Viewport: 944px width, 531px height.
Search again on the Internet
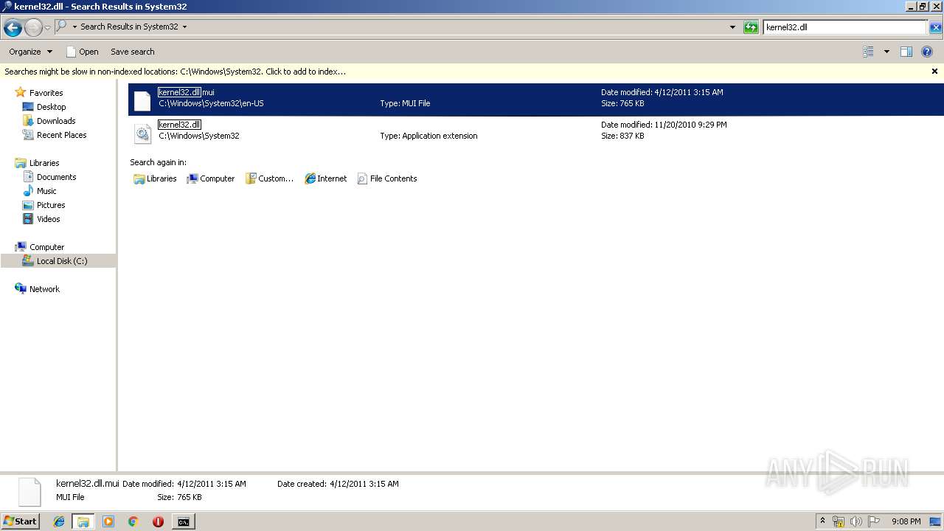point(325,178)
